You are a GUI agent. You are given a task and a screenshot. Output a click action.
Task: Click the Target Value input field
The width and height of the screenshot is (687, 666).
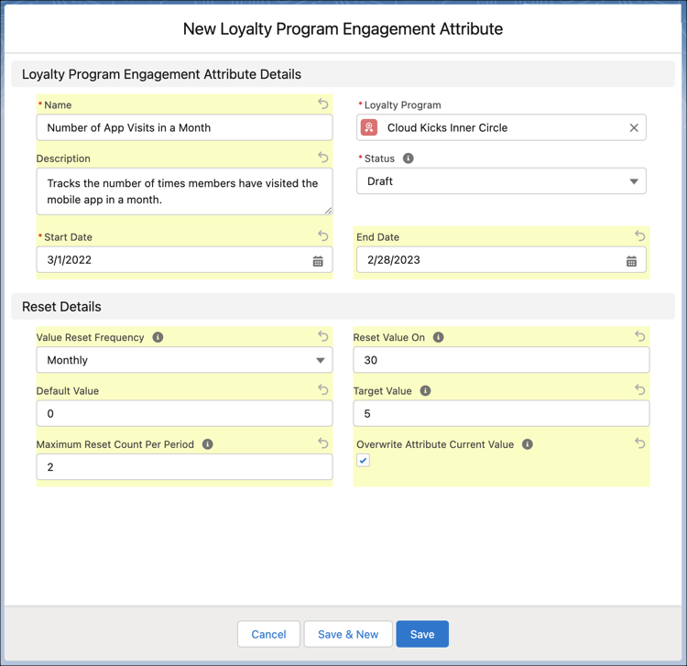[501, 413]
